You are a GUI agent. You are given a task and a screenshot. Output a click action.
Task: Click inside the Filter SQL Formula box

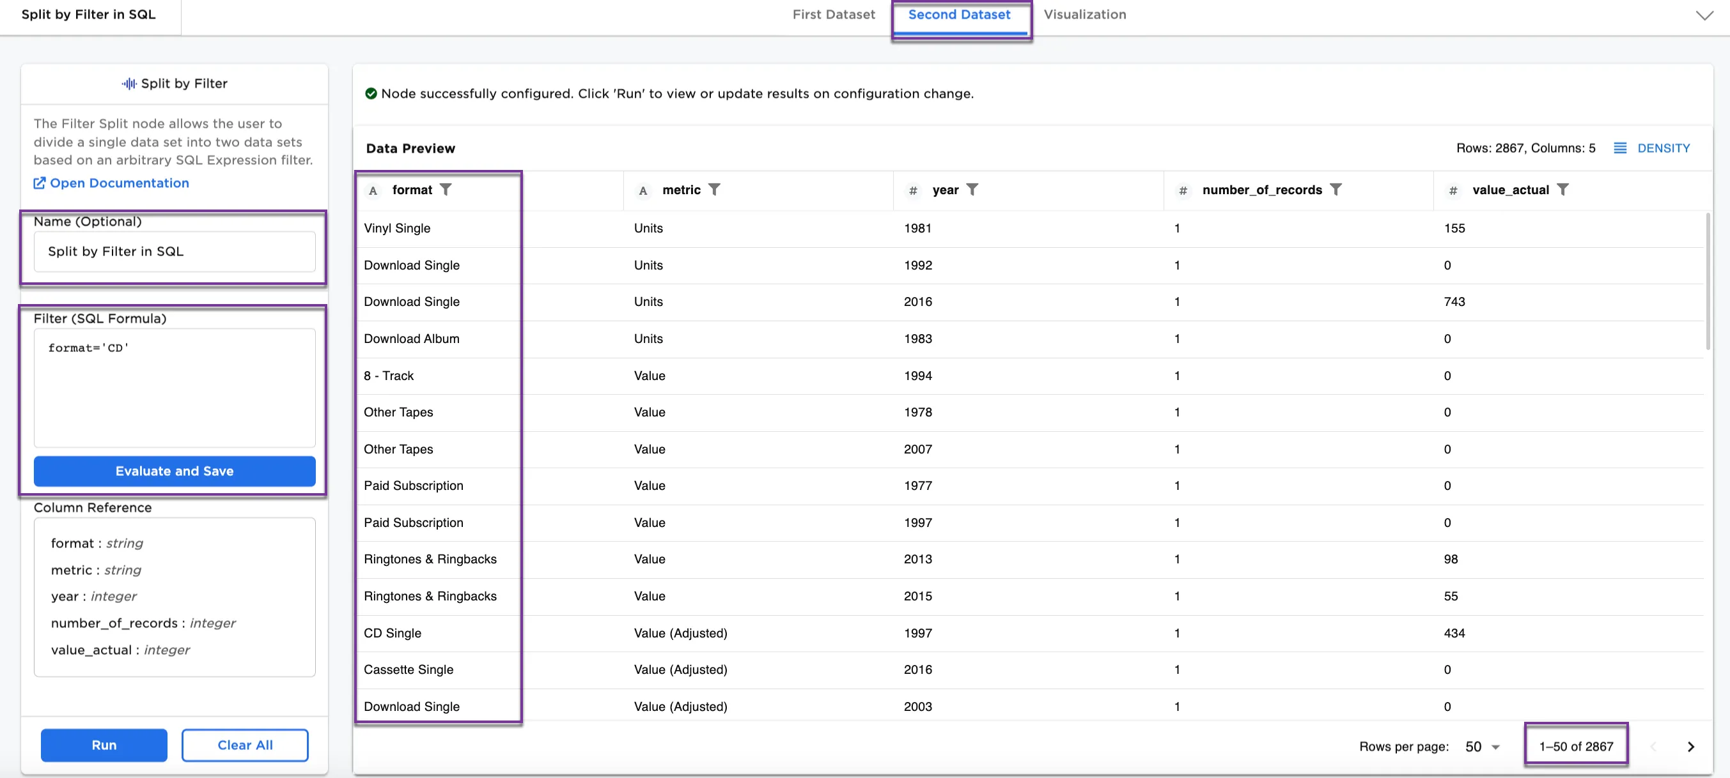(174, 387)
